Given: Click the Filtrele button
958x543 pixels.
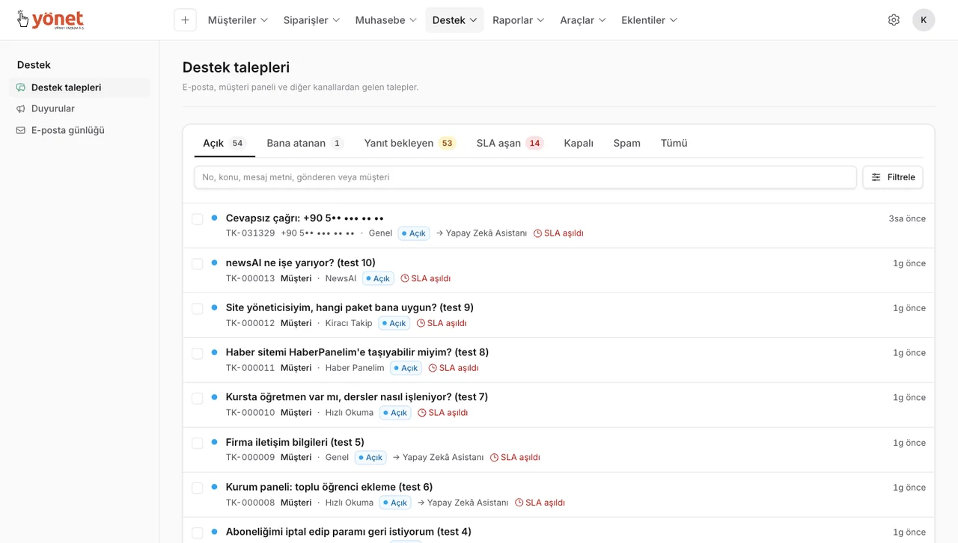Looking at the screenshot, I should [893, 177].
